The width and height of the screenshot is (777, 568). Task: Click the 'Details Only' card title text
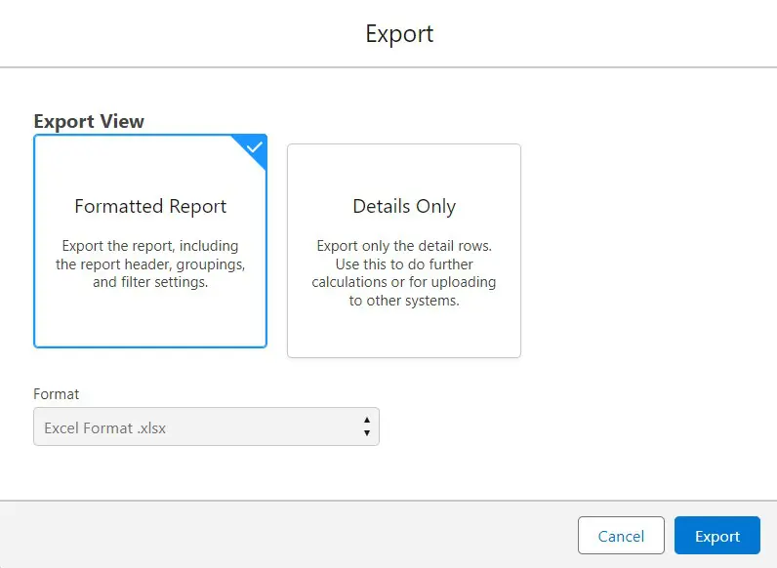click(x=403, y=207)
